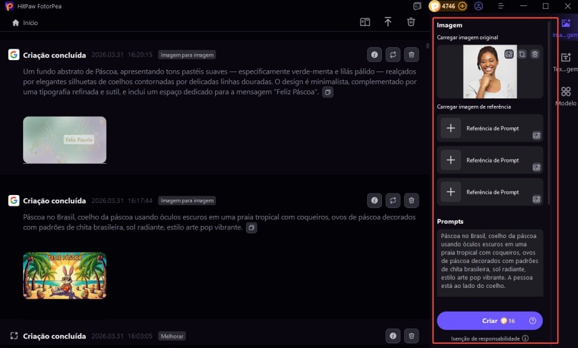
Task: Click the 4746 coin balance
Action: [448, 6]
